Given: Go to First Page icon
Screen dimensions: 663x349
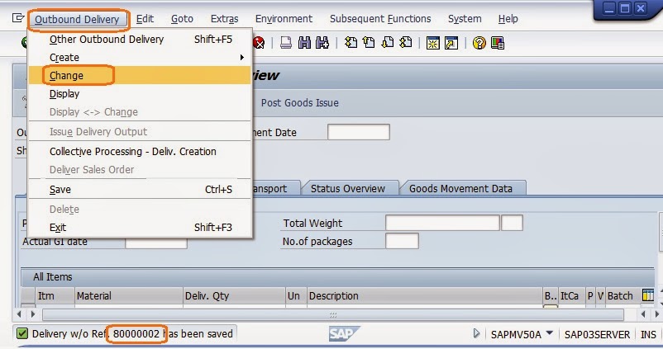Looking at the screenshot, I should [x=351, y=43].
